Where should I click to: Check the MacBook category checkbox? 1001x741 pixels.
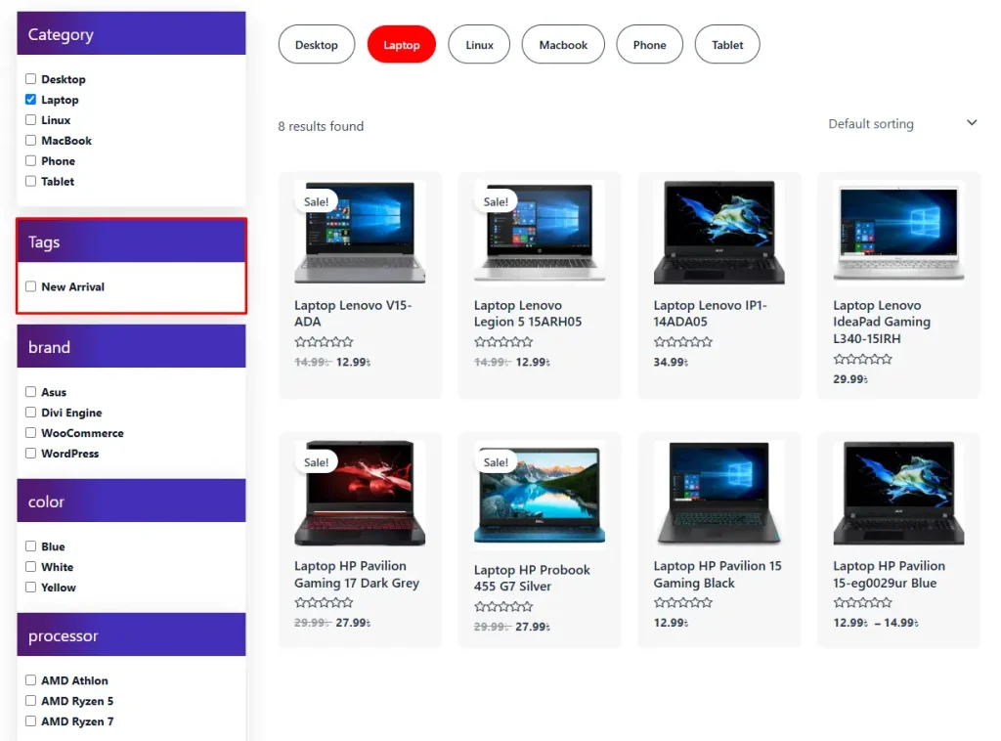30,141
